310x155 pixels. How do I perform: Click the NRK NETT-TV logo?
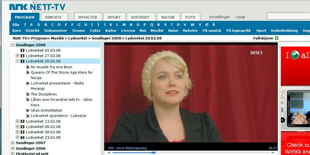[37, 7]
